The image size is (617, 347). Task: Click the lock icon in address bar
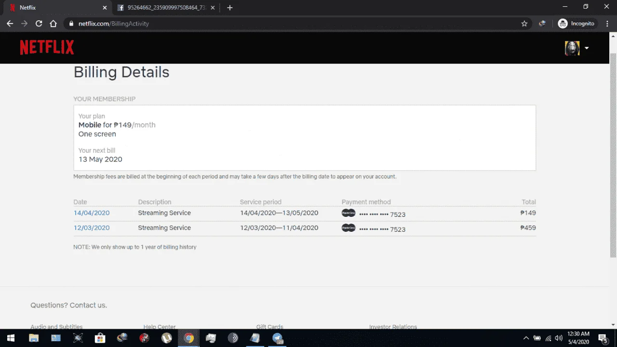71,24
